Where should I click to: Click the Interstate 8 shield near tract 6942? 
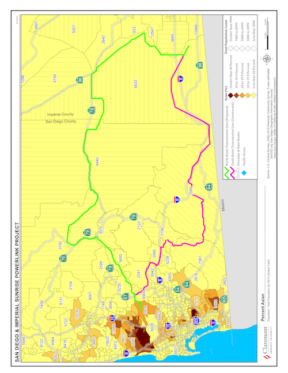[160, 280]
